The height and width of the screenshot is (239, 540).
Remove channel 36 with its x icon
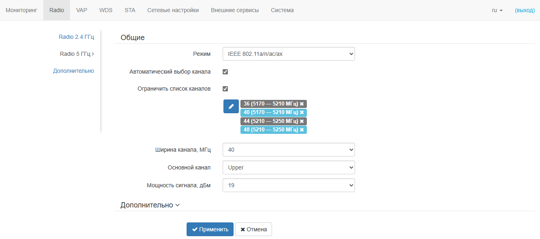302,104
